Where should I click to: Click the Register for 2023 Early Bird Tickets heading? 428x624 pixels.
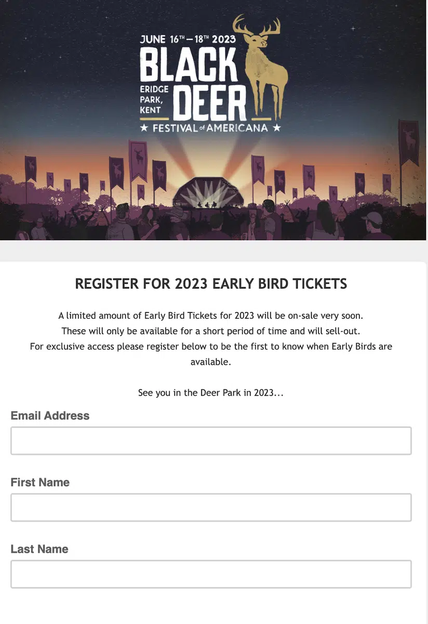(x=211, y=284)
